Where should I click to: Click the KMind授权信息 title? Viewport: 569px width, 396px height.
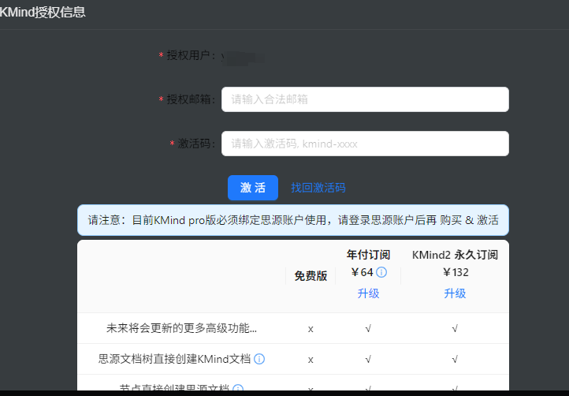(x=43, y=12)
